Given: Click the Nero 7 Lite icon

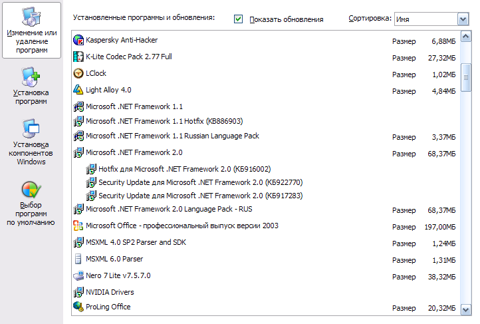Looking at the screenshot, I should 78,275.
